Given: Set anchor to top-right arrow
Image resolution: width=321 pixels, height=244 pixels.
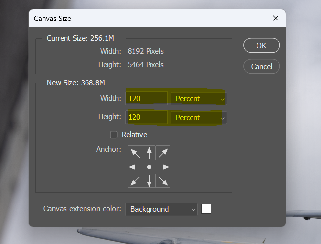Looking at the screenshot, I should (x=163, y=153).
